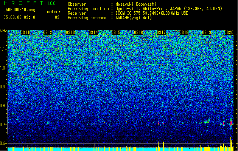The height and width of the screenshot is (151, 238).
Task: Click the kHz axis unit label
Action: click(x=3, y=31)
